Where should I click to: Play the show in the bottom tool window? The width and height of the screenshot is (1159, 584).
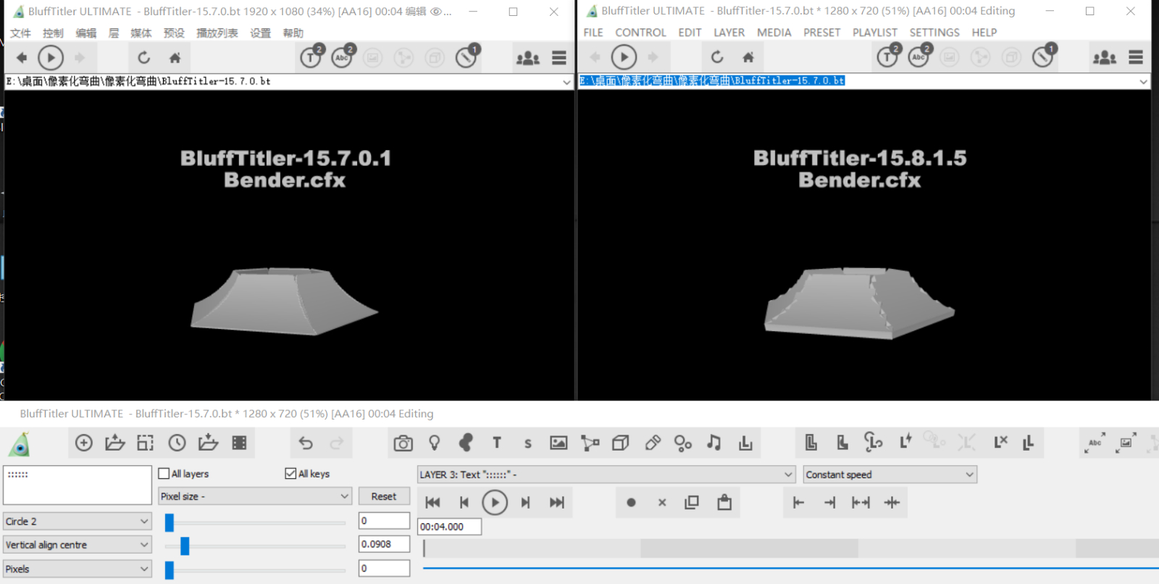(x=495, y=502)
